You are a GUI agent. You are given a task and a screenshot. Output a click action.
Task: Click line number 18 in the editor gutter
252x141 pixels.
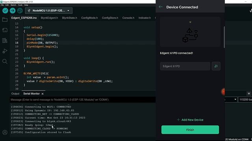[17, 43]
